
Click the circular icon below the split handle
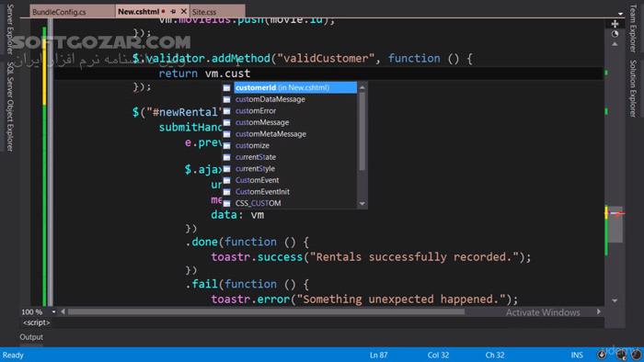coord(615,34)
